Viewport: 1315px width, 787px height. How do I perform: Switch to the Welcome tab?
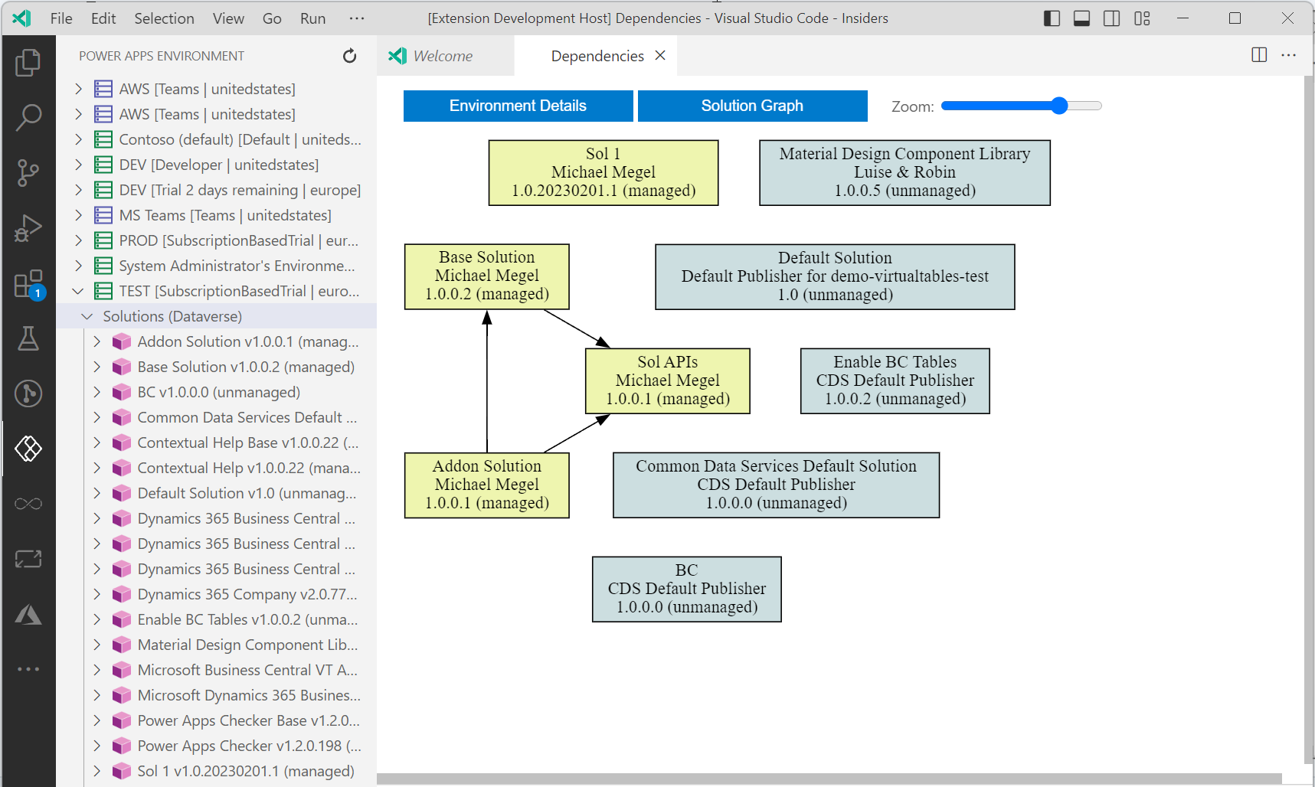tap(443, 56)
